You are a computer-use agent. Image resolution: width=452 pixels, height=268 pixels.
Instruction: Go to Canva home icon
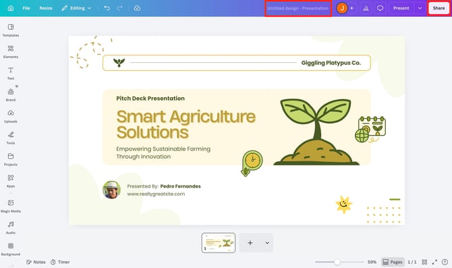click(11, 8)
